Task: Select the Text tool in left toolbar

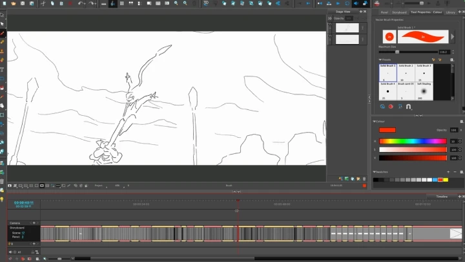Action: click(x=3, y=69)
